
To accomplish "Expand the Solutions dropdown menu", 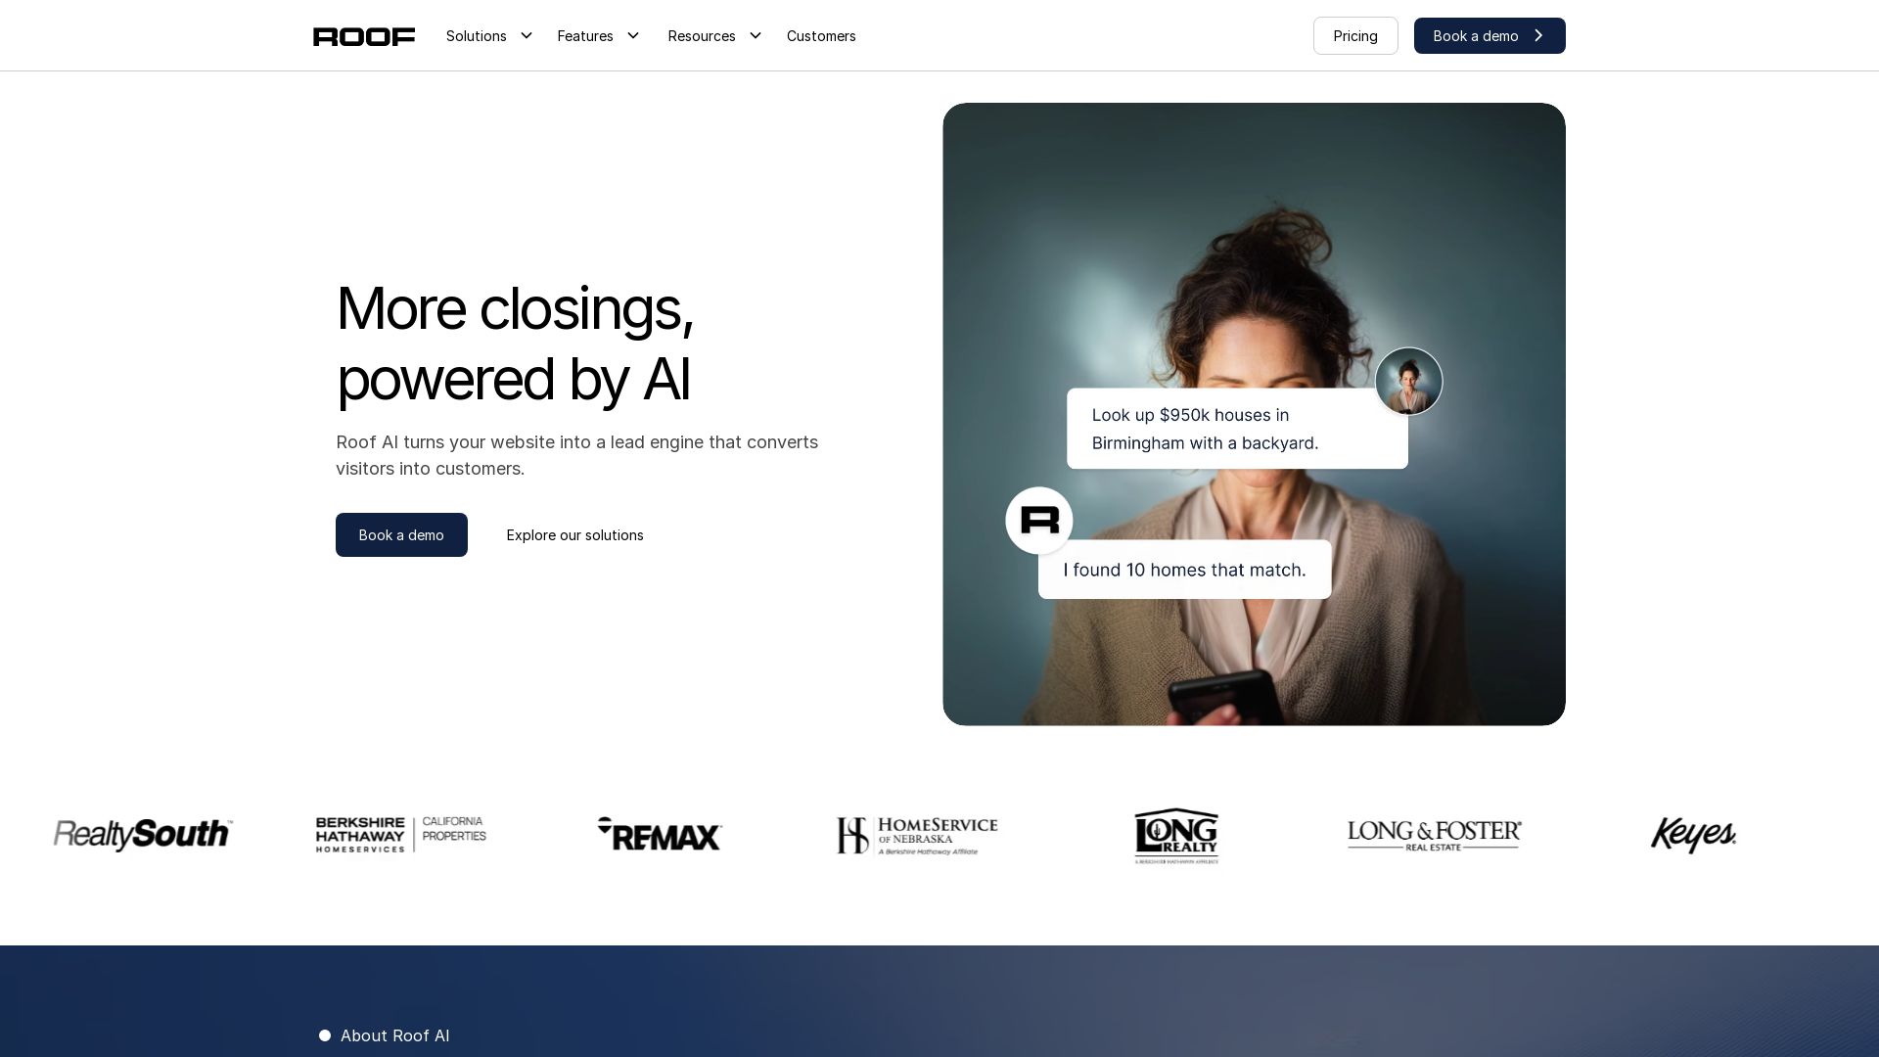I will coord(488,36).
